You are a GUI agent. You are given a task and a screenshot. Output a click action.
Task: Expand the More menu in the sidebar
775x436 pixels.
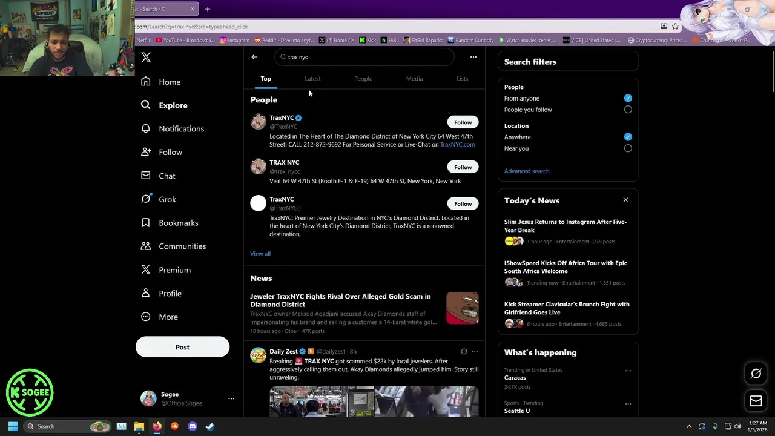[160, 317]
